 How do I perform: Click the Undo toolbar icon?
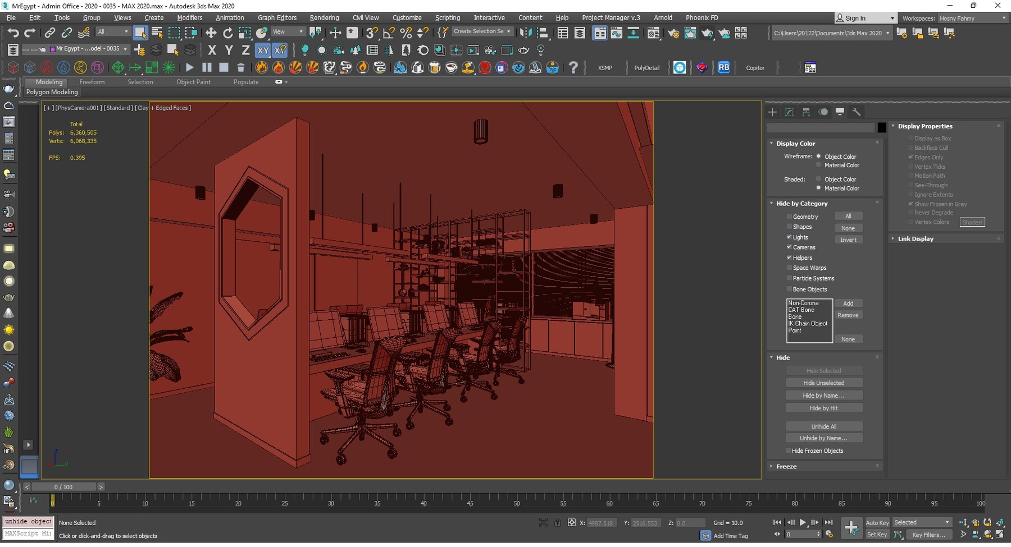(x=12, y=32)
